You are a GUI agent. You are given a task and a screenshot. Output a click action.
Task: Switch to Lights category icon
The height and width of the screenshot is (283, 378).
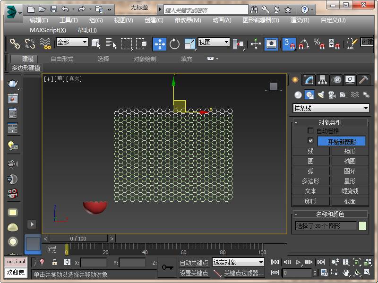321,95
